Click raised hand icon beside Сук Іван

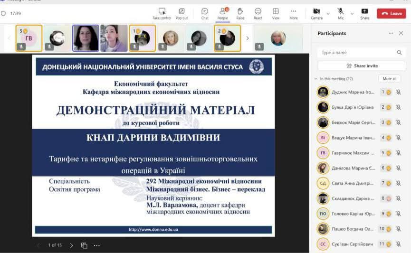coord(389,244)
